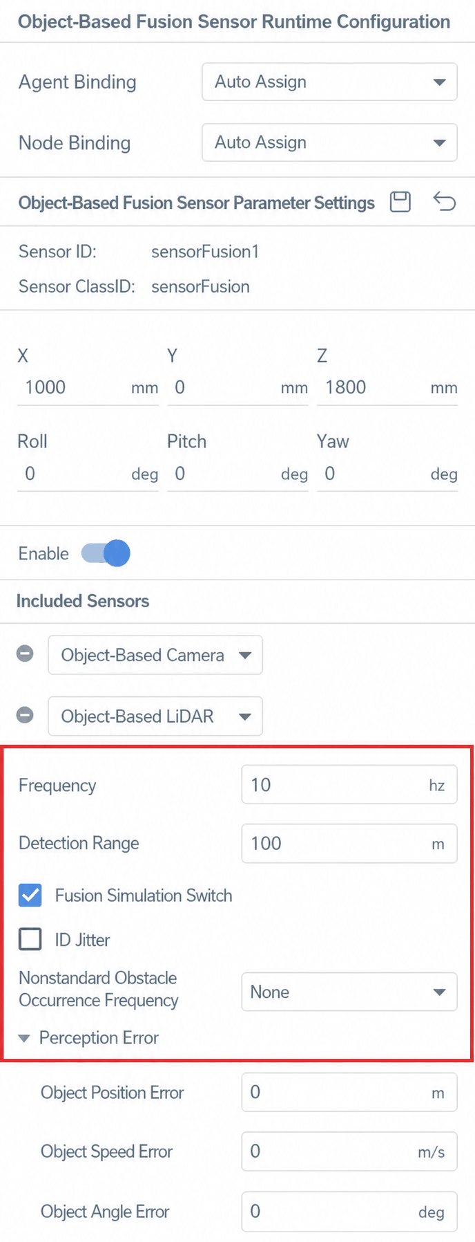The image size is (475, 1242).
Task: Click the Yaw angle input field
Action: click(x=387, y=474)
